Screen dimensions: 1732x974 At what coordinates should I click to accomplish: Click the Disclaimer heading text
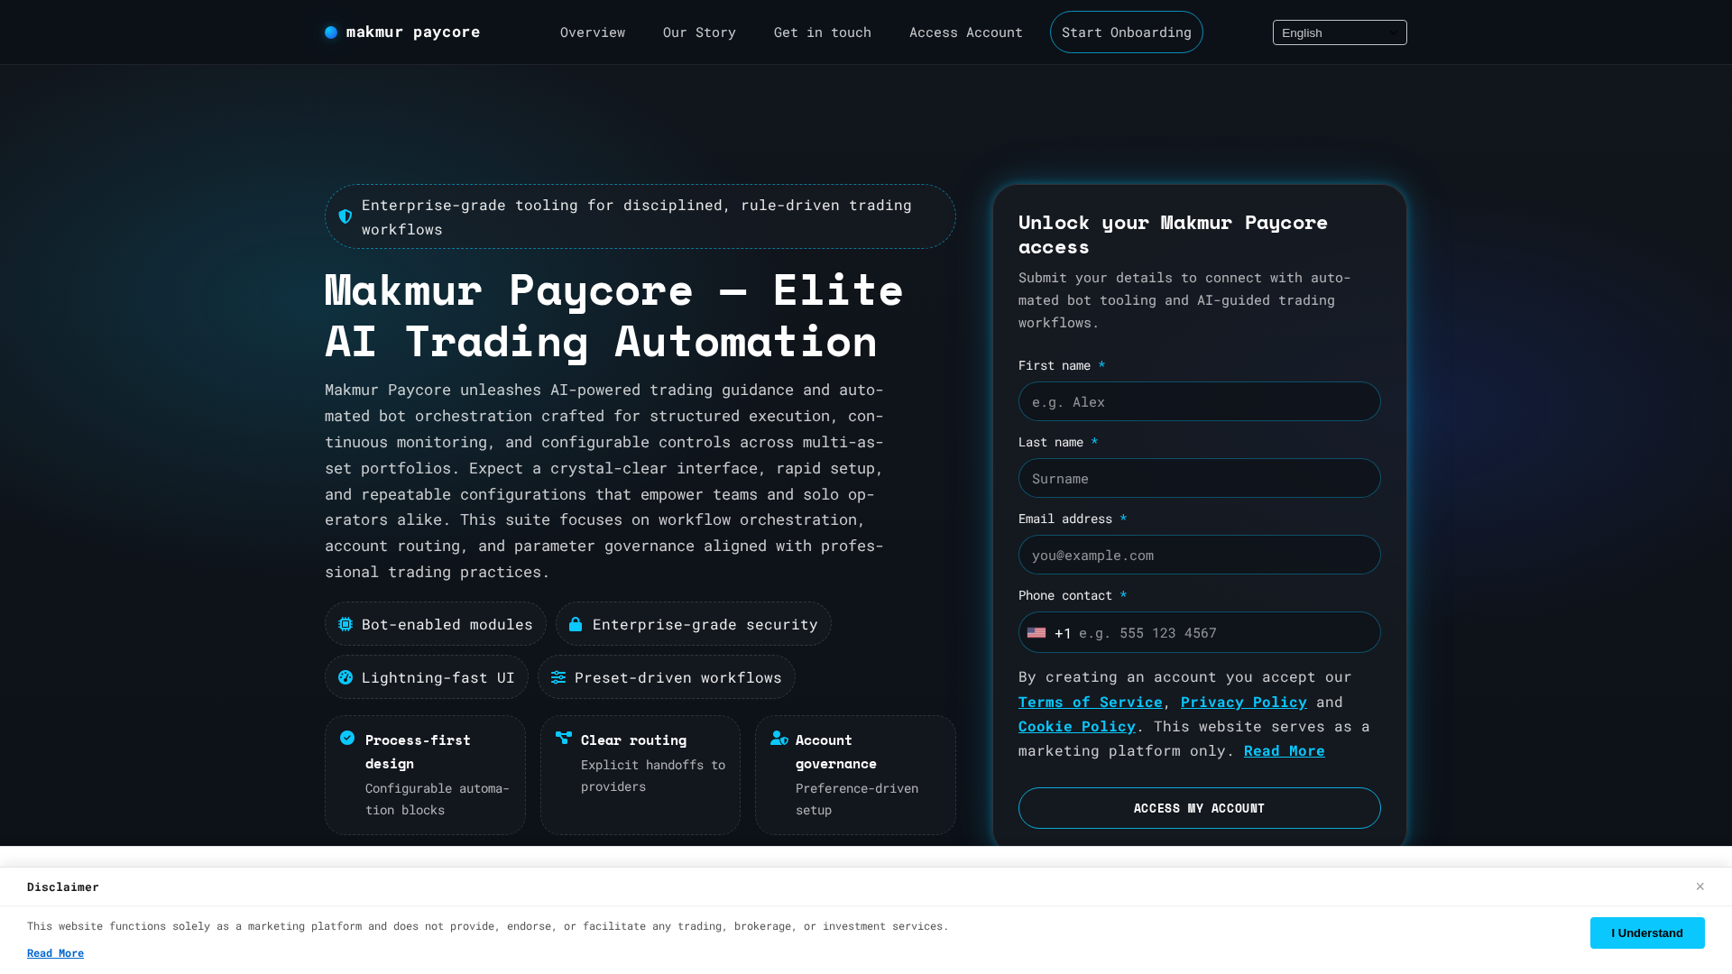tap(63, 887)
